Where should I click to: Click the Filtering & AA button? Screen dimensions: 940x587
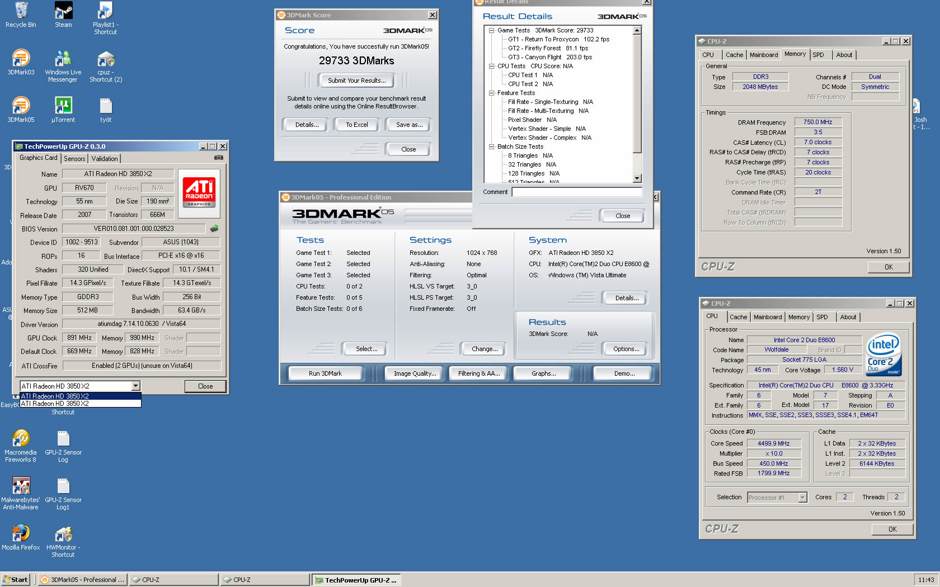478,373
